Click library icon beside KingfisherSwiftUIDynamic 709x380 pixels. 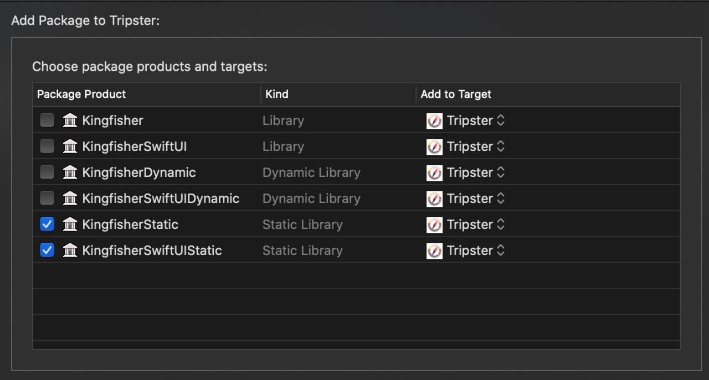click(x=70, y=198)
